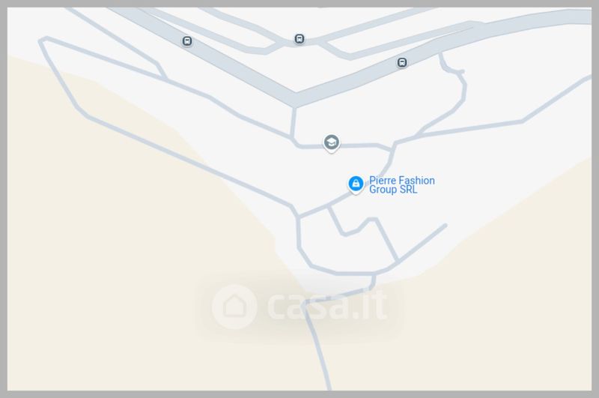Viewport: 599px width, 398px height.
Task: Click the house logo in casa.it watermark
Action: tap(234, 306)
